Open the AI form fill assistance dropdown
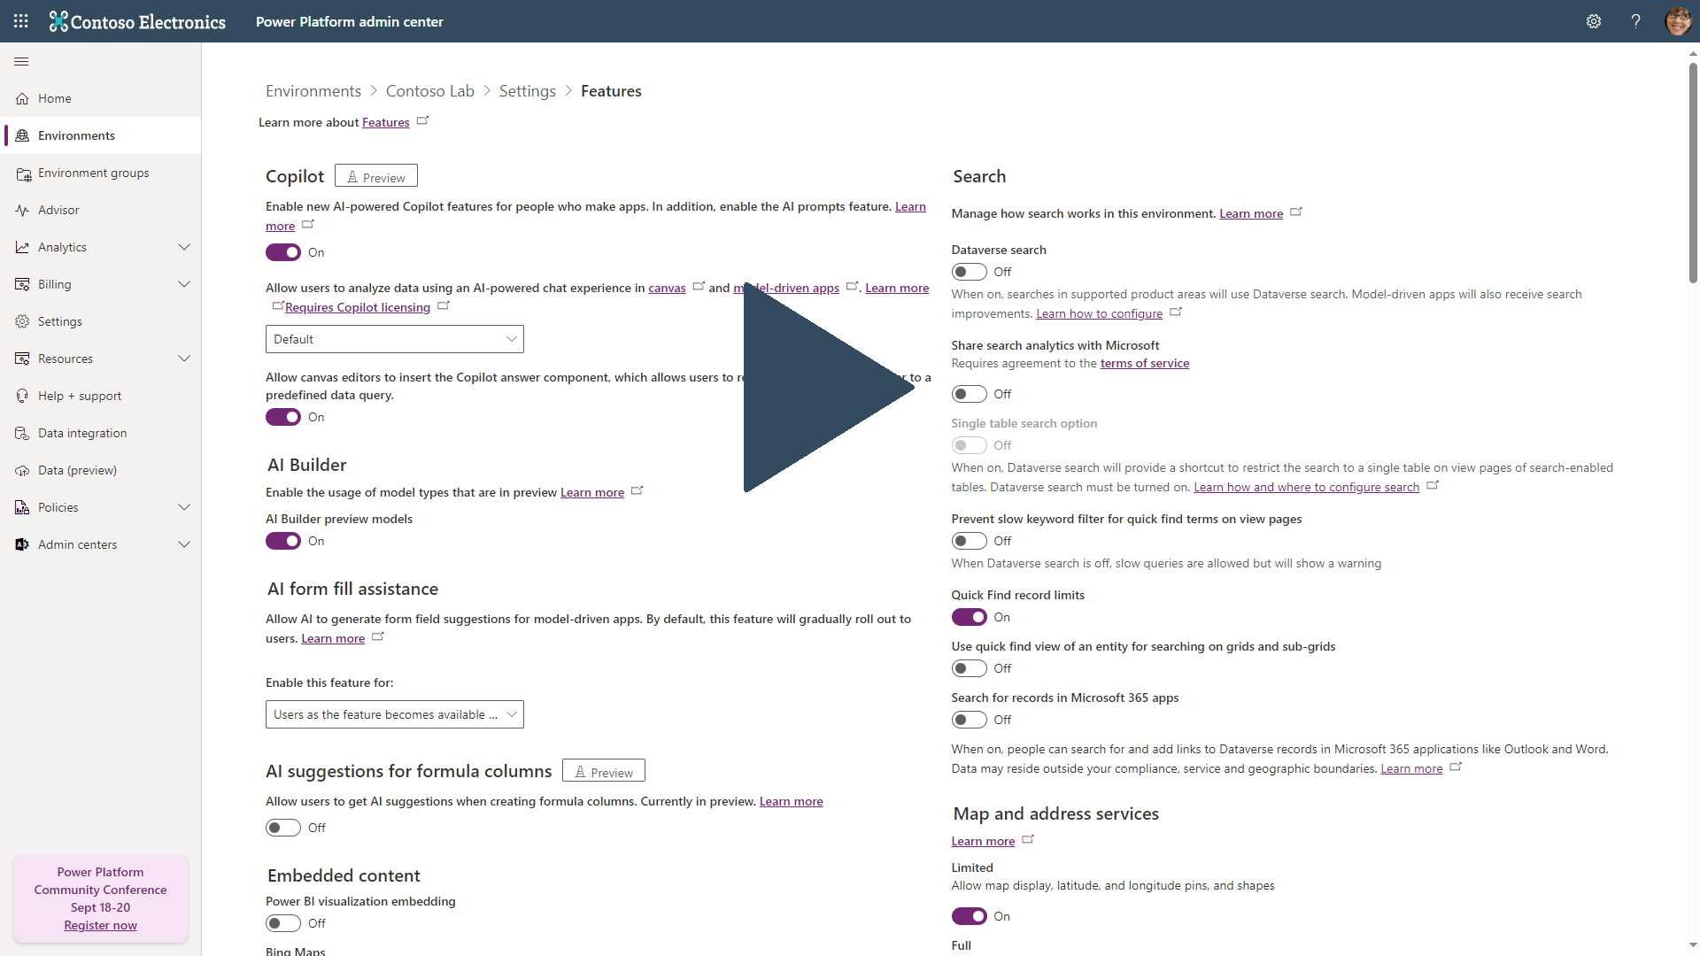The height and width of the screenshot is (956, 1700). (x=395, y=714)
